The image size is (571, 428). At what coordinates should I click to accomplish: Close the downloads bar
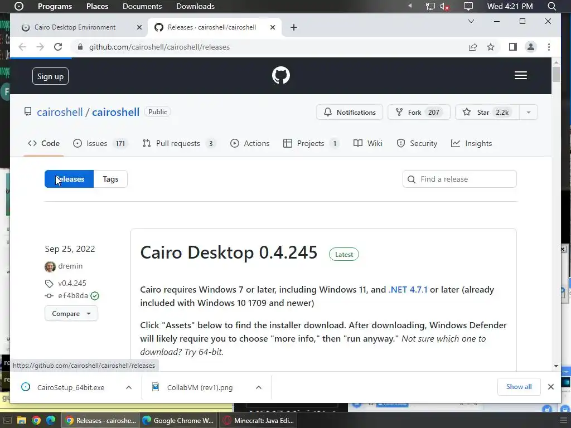pos(550,387)
